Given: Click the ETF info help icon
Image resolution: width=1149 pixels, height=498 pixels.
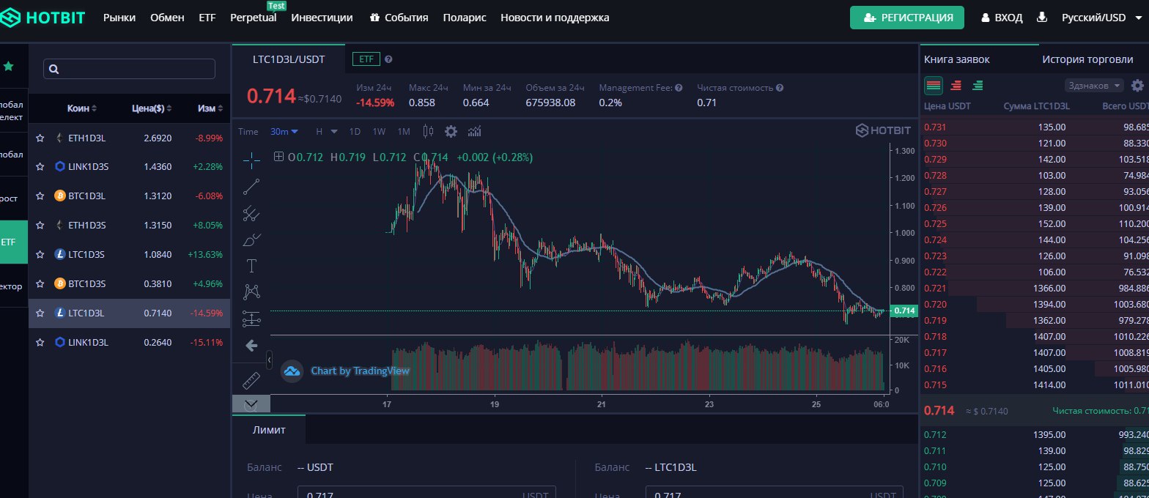Looking at the screenshot, I should pos(388,59).
